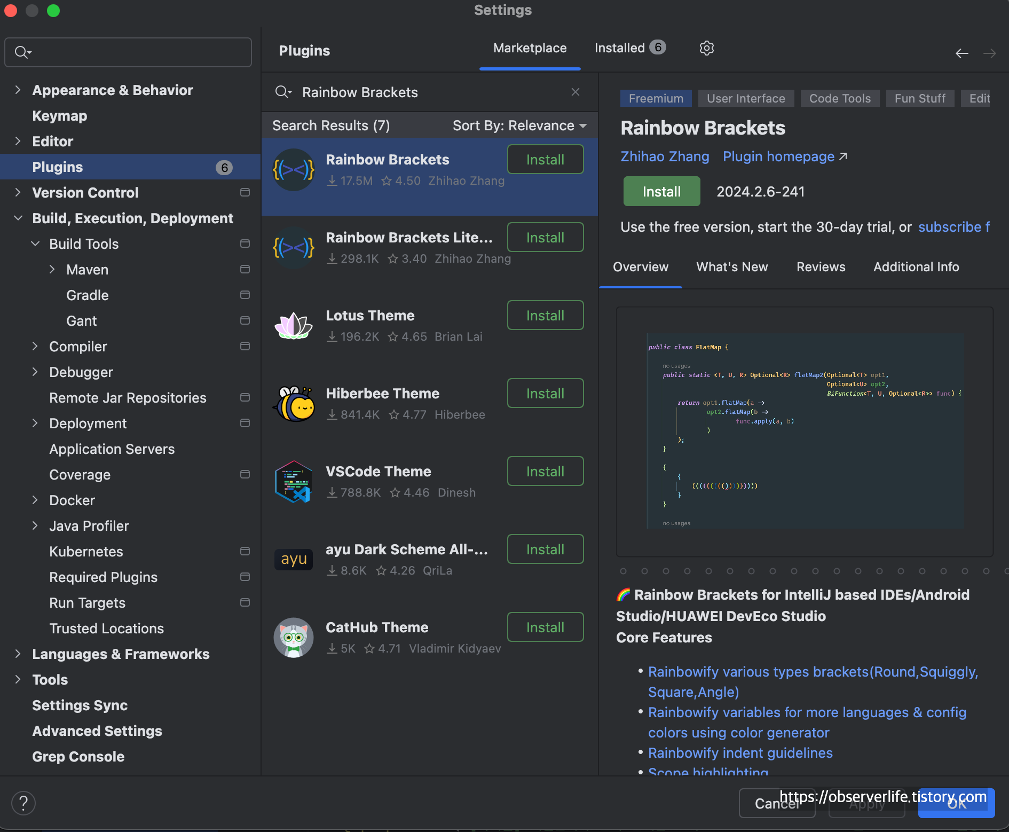The width and height of the screenshot is (1009, 832).
Task: Click the subscribe link
Action: pos(953,227)
